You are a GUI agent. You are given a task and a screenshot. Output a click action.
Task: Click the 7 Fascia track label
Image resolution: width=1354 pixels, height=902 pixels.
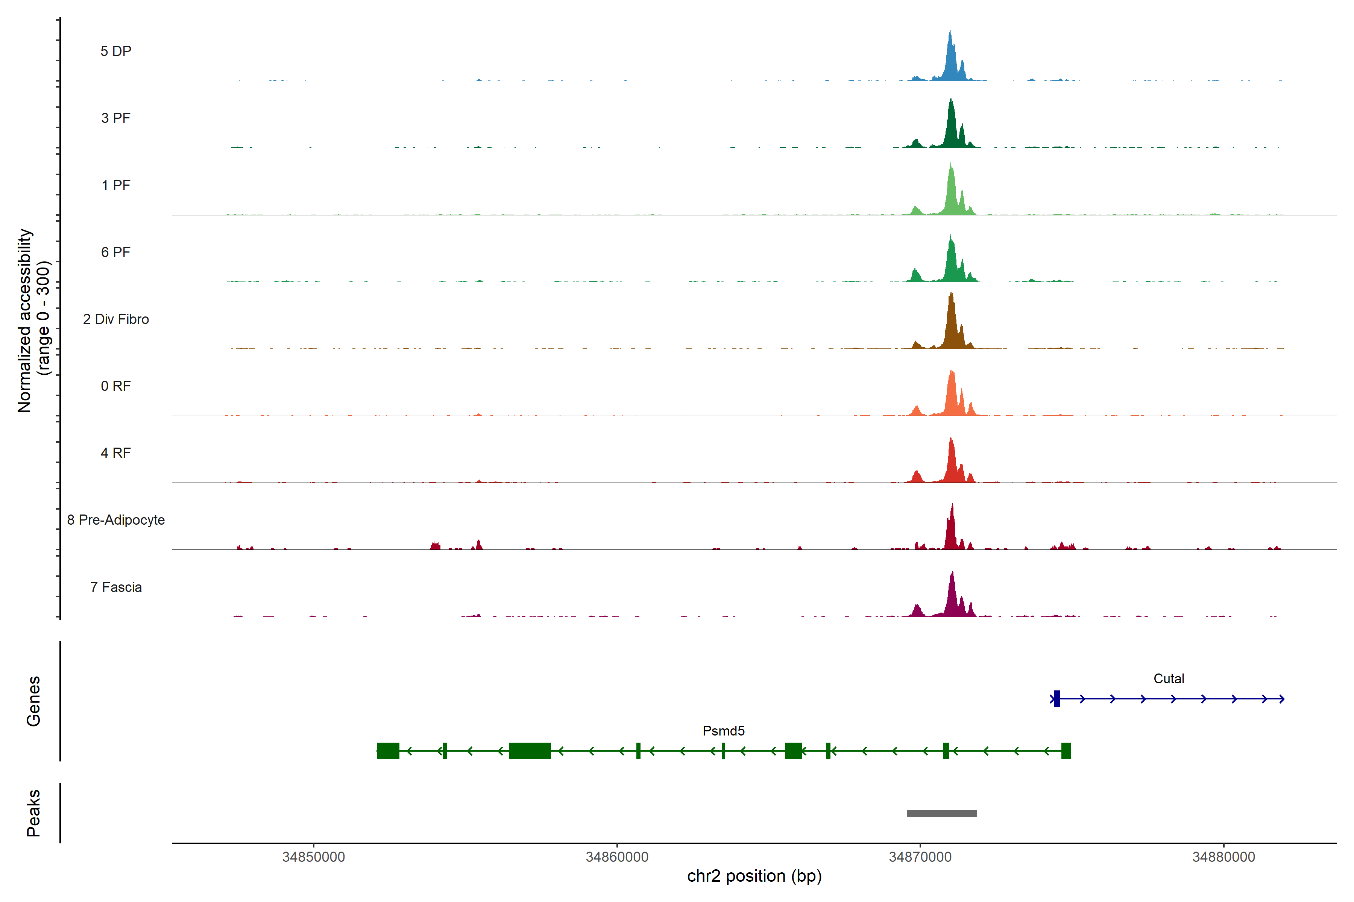click(x=116, y=587)
